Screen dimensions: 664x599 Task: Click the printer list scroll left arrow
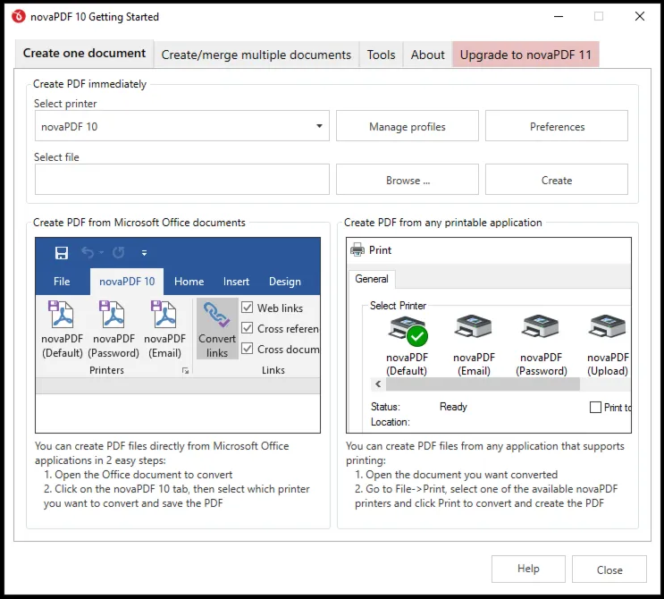tap(378, 384)
